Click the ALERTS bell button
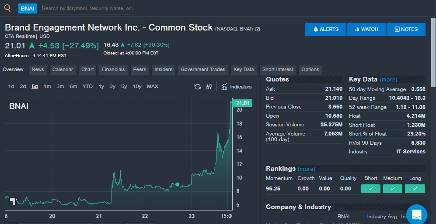Screen dimensions: 436x224 click(326, 29)
